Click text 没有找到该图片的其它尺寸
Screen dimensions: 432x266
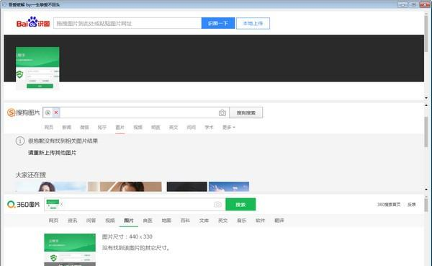tap(135, 248)
